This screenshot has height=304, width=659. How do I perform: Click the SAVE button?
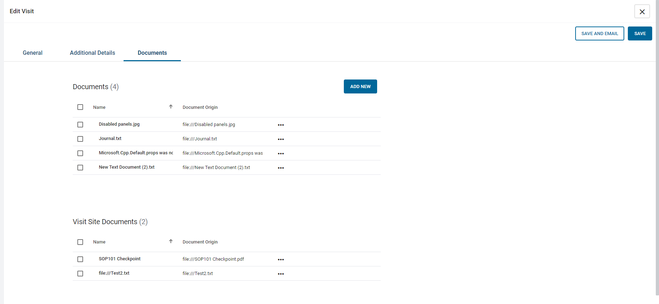tap(640, 34)
